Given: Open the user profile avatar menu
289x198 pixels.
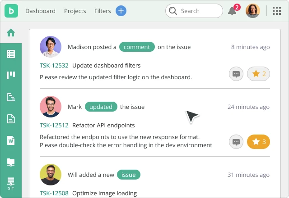Looking at the screenshot, I should (253, 11).
